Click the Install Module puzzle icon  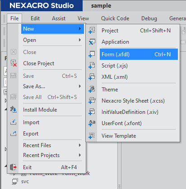coord(14,109)
